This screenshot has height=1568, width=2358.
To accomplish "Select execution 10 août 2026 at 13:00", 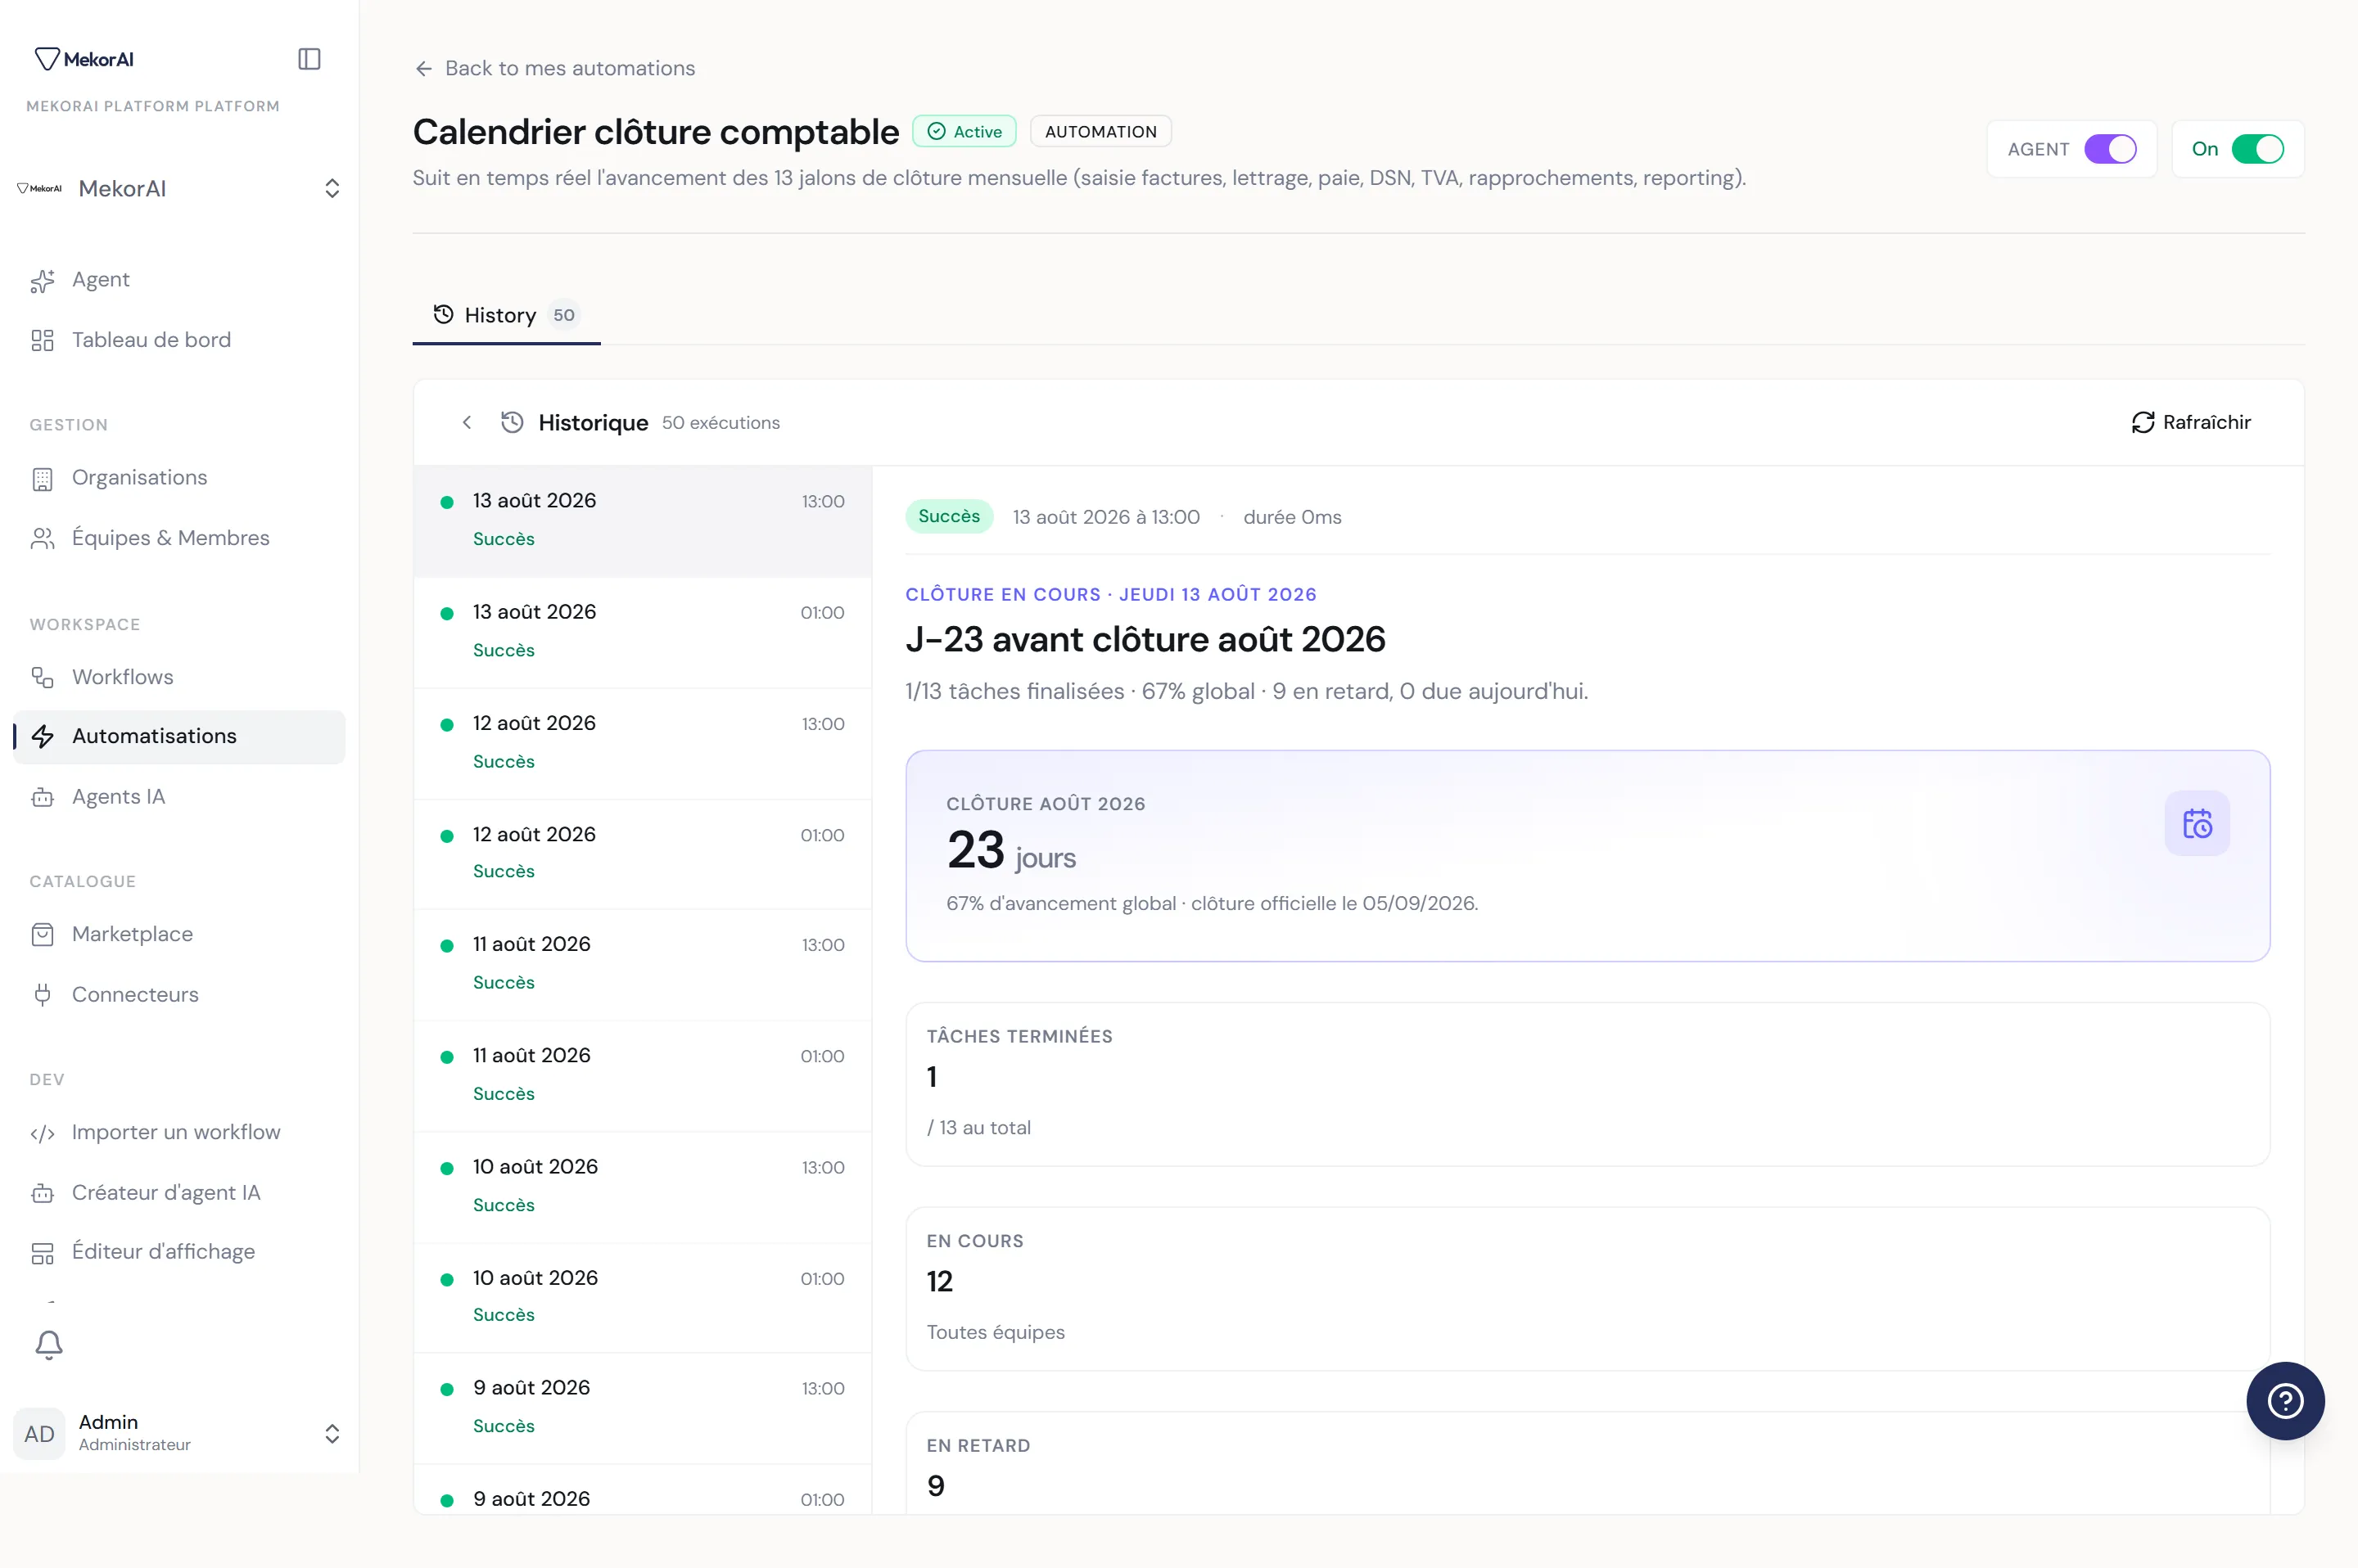I will click(x=642, y=1185).
